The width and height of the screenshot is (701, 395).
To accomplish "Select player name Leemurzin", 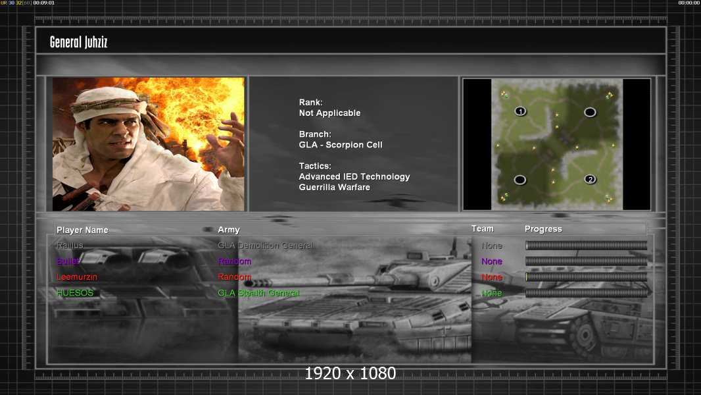I will [x=77, y=277].
